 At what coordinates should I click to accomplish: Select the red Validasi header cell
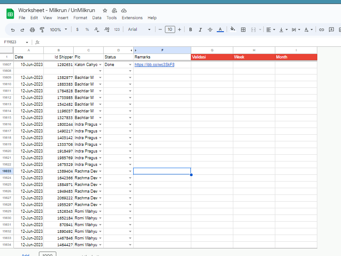click(x=212, y=57)
